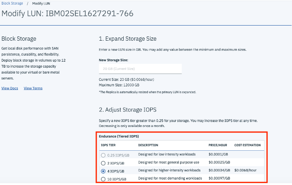Screen dimensions: 292x185
Task: Click the 'Maximum Size: 12000 GB' text
Action: pyautogui.click(x=119, y=85)
